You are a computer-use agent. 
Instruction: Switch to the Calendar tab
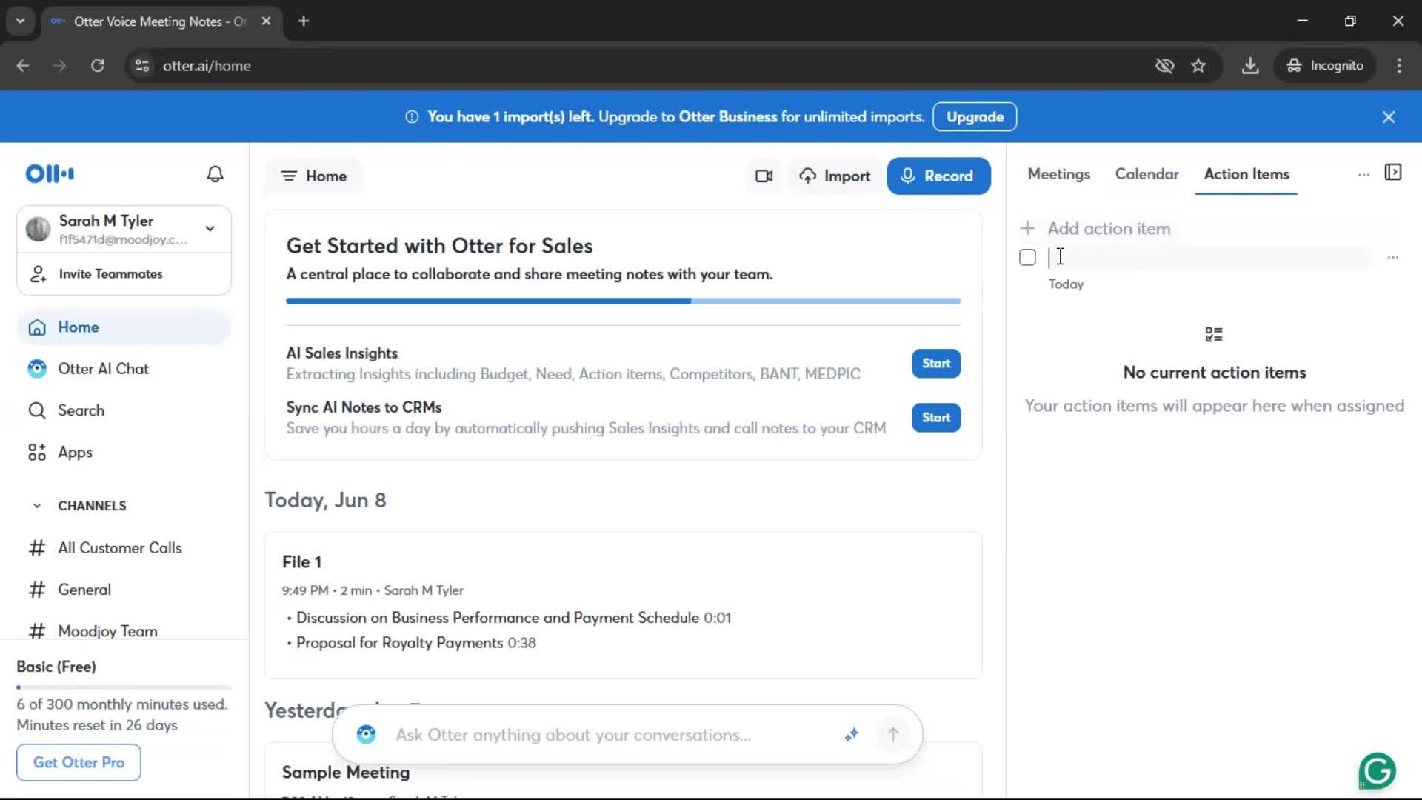[1146, 174]
